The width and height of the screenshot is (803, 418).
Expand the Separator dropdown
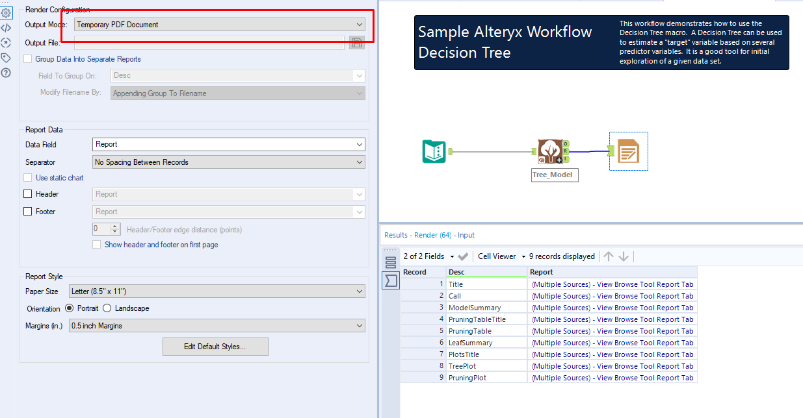tap(358, 162)
